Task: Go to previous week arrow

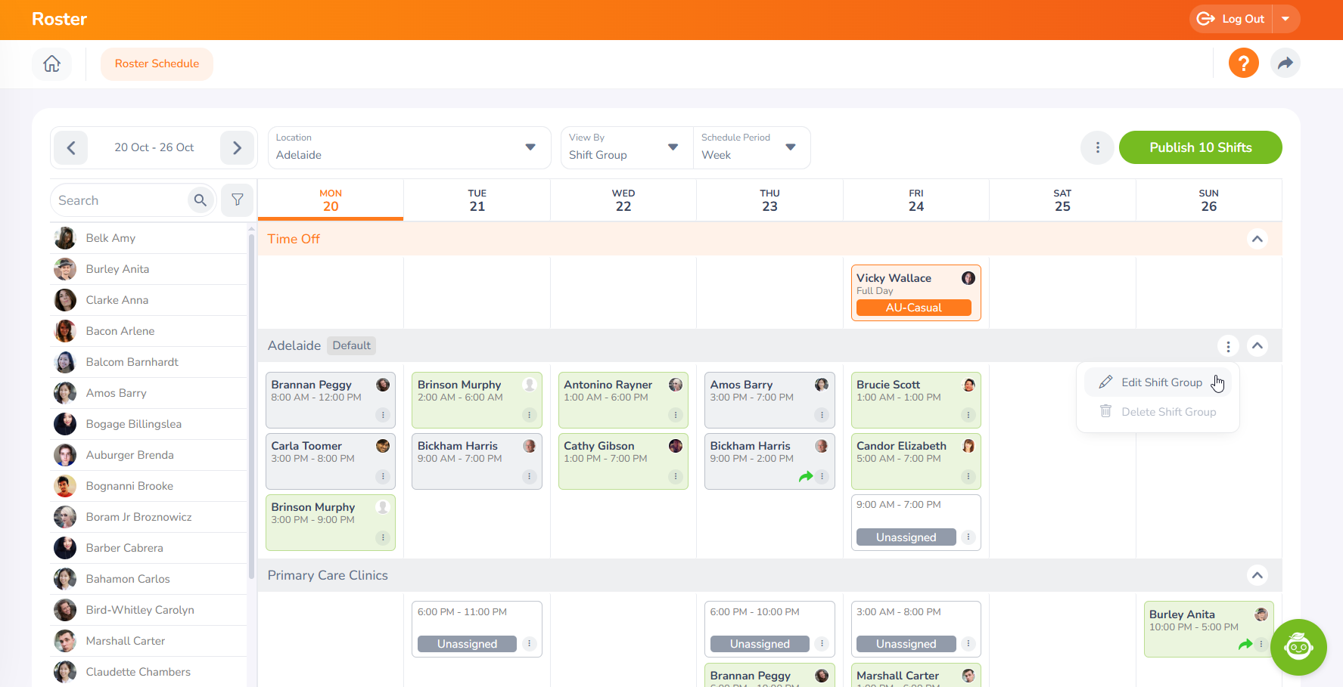Action: (x=71, y=148)
